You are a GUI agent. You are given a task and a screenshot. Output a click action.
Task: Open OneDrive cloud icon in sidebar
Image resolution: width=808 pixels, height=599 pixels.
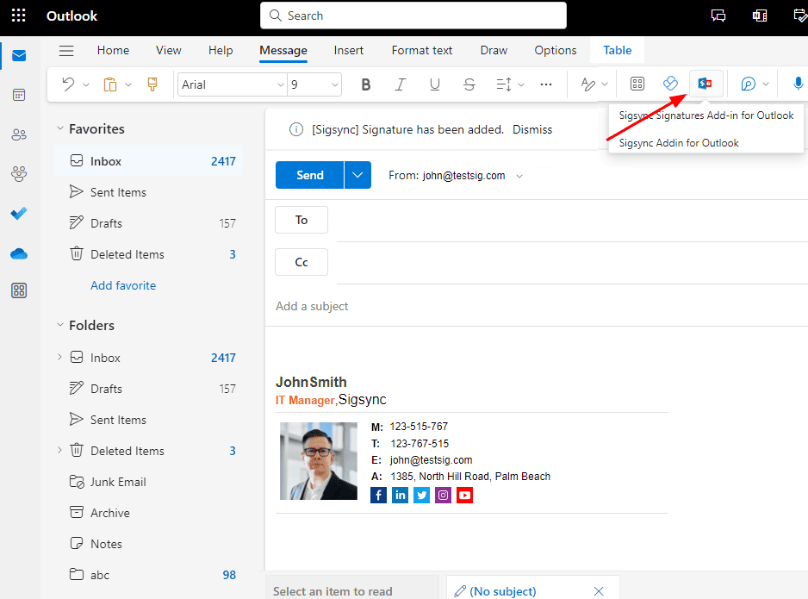coord(19,253)
